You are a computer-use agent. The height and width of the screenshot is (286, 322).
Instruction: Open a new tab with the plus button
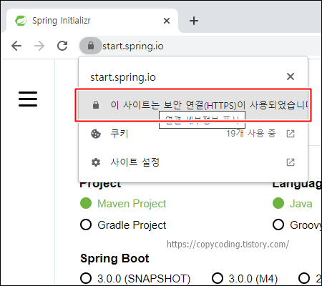tap(194, 21)
